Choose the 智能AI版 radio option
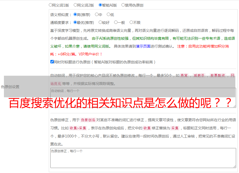Image resolution: width=239 pixels, height=173 pixels. click(100, 5)
